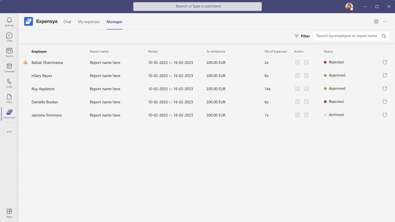Sort by the Employee column header

(x=39, y=52)
